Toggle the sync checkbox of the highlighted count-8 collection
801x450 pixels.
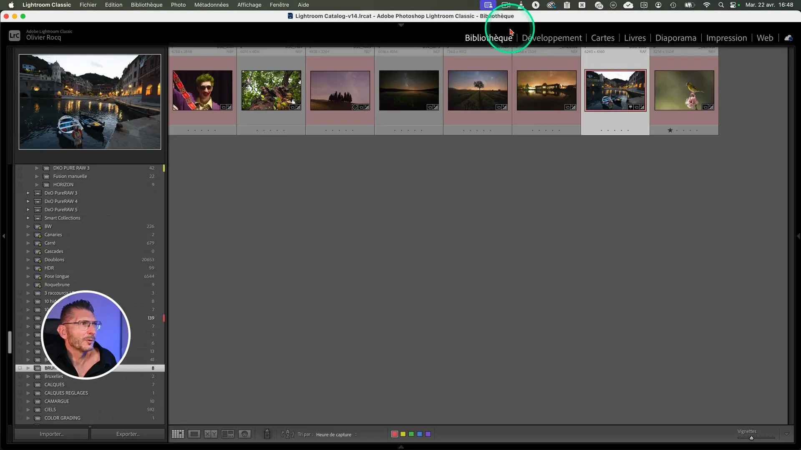pos(20,368)
